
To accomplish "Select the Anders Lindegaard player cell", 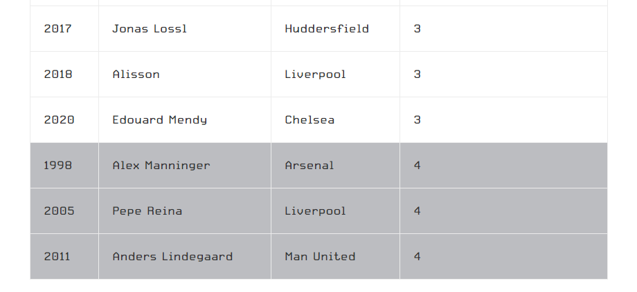I will 172,257.
